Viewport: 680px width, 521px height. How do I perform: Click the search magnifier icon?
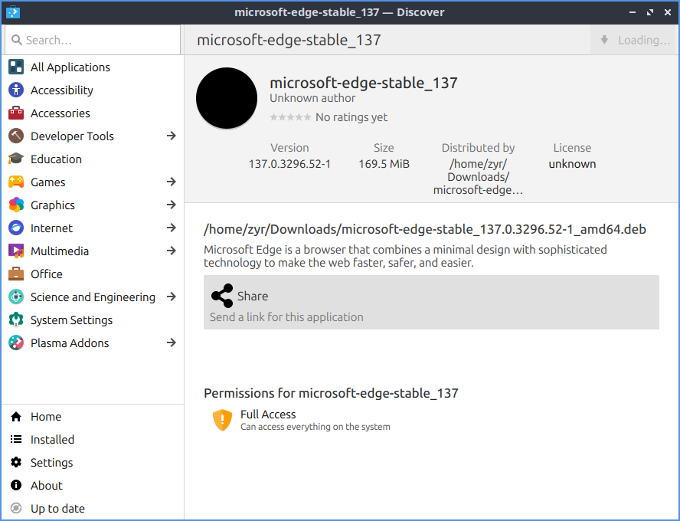pos(17,40)
